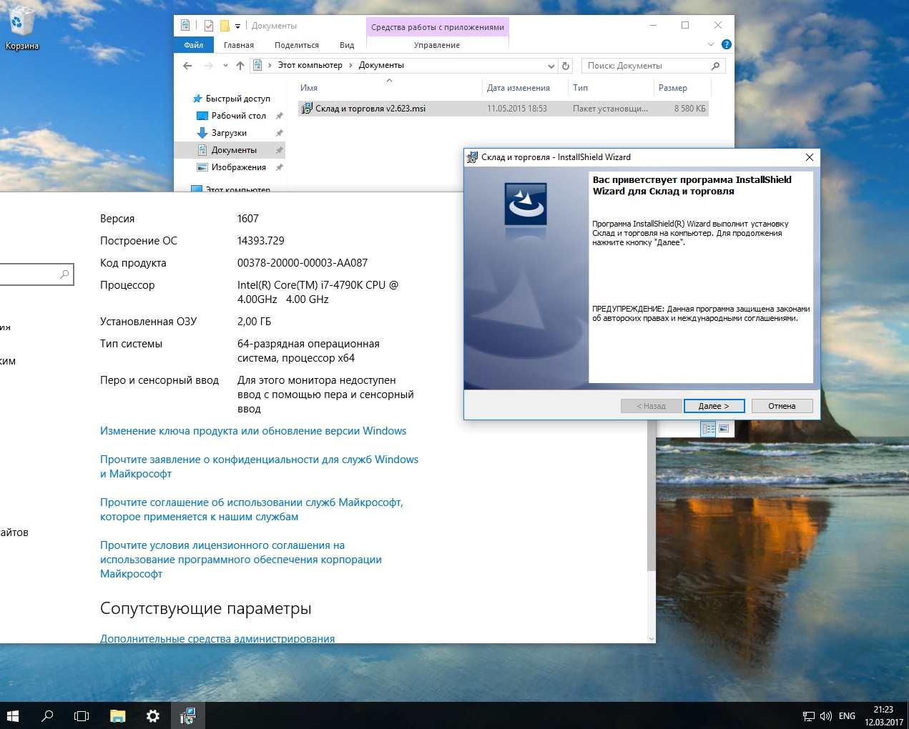Open the Управление ribbon tab
909x729 pixels.
(x=437, y=45)
